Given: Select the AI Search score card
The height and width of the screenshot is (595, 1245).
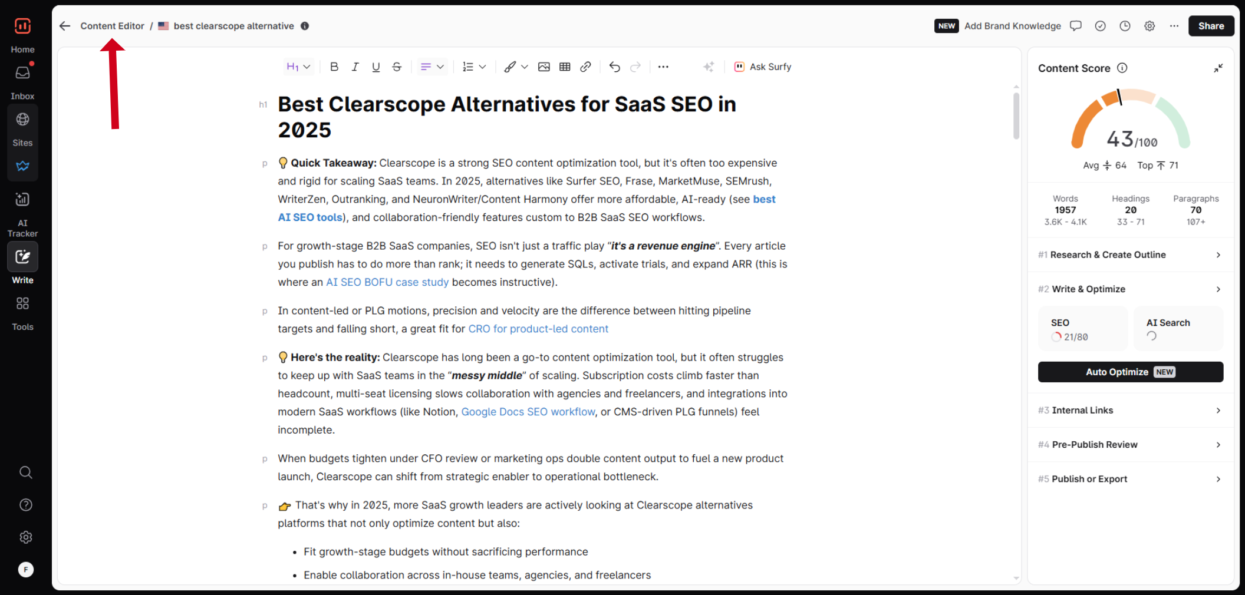Looking at the screenshot, I should click(1178, 329).
